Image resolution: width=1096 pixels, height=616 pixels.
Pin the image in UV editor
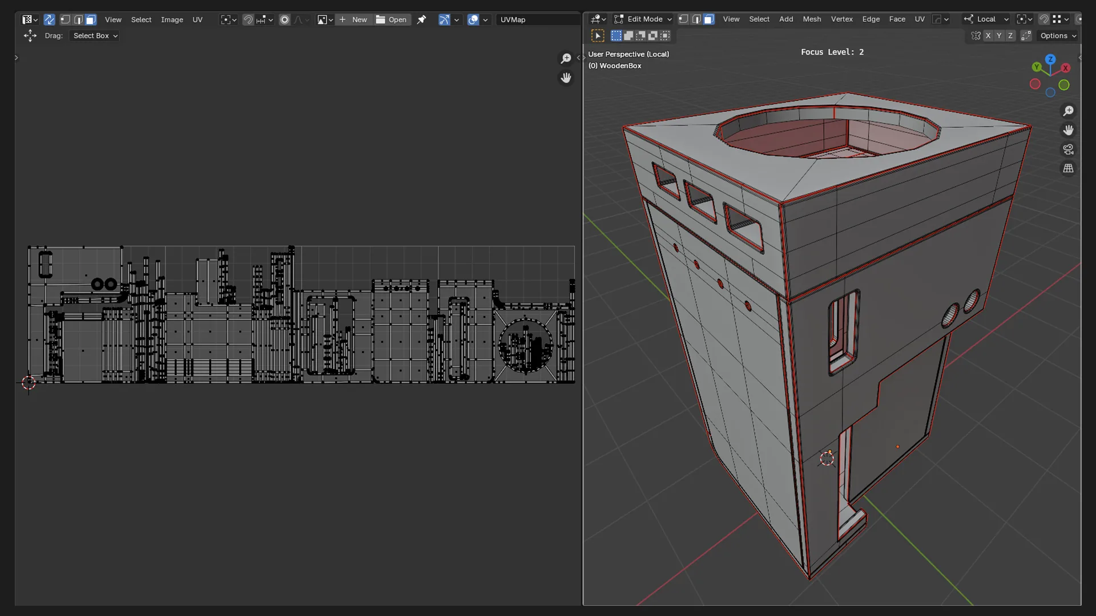click(421, 19)
